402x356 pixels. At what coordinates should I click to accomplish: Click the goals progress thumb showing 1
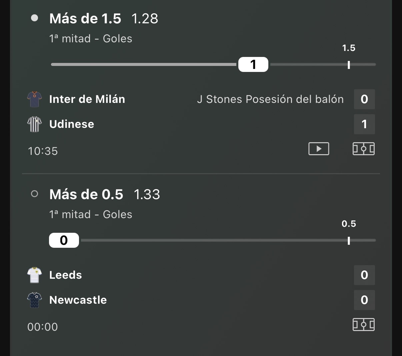pyautogui.click(x=253, y=64)
